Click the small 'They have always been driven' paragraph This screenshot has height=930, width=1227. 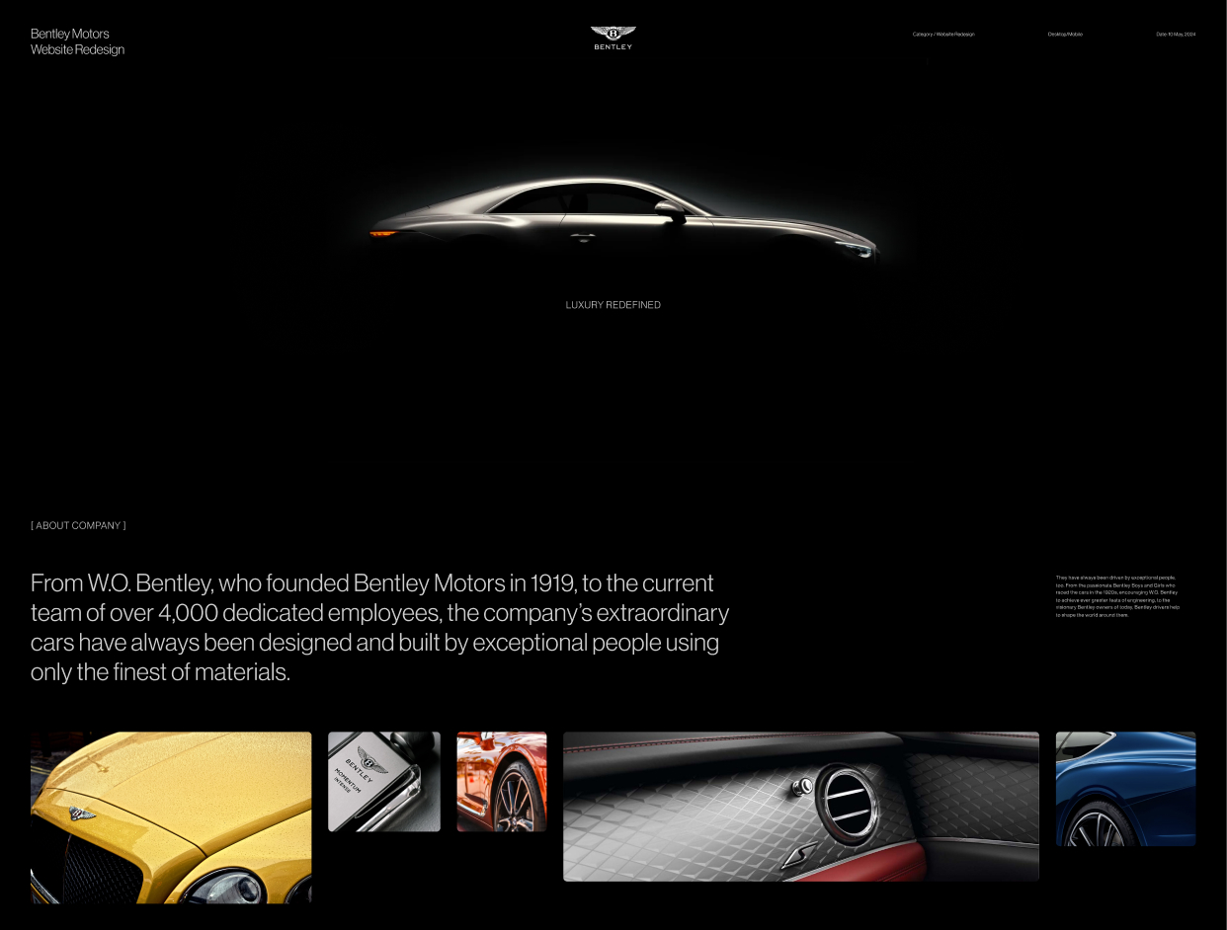[x=1117, y=596]
